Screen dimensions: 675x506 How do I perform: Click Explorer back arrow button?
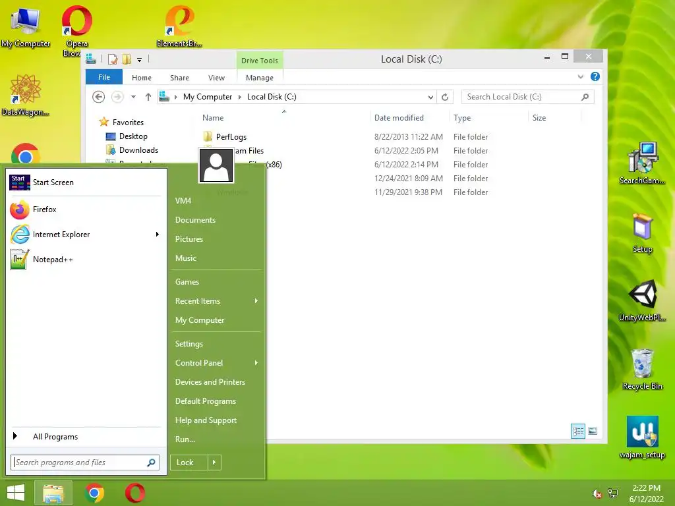coord(99,97)
